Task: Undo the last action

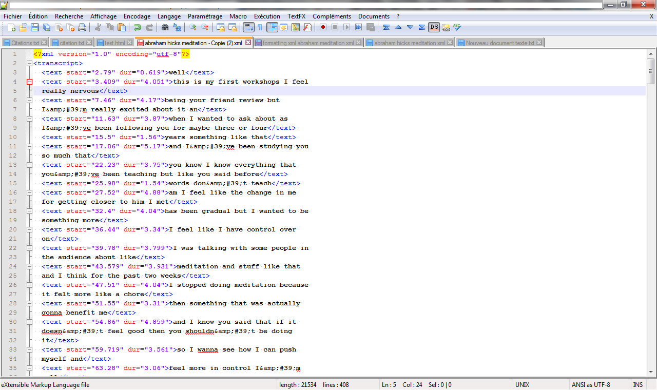Action: pyautogui.click(x=137, y=27)
